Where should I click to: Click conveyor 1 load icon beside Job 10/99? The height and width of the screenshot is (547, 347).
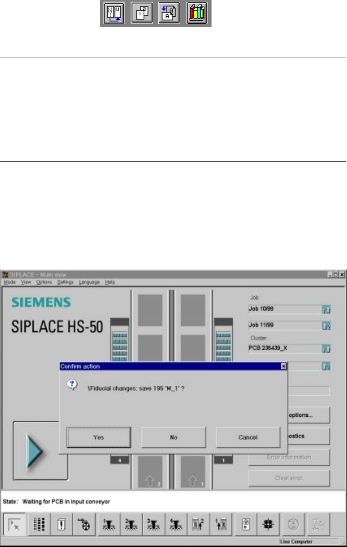pos(326,310)
